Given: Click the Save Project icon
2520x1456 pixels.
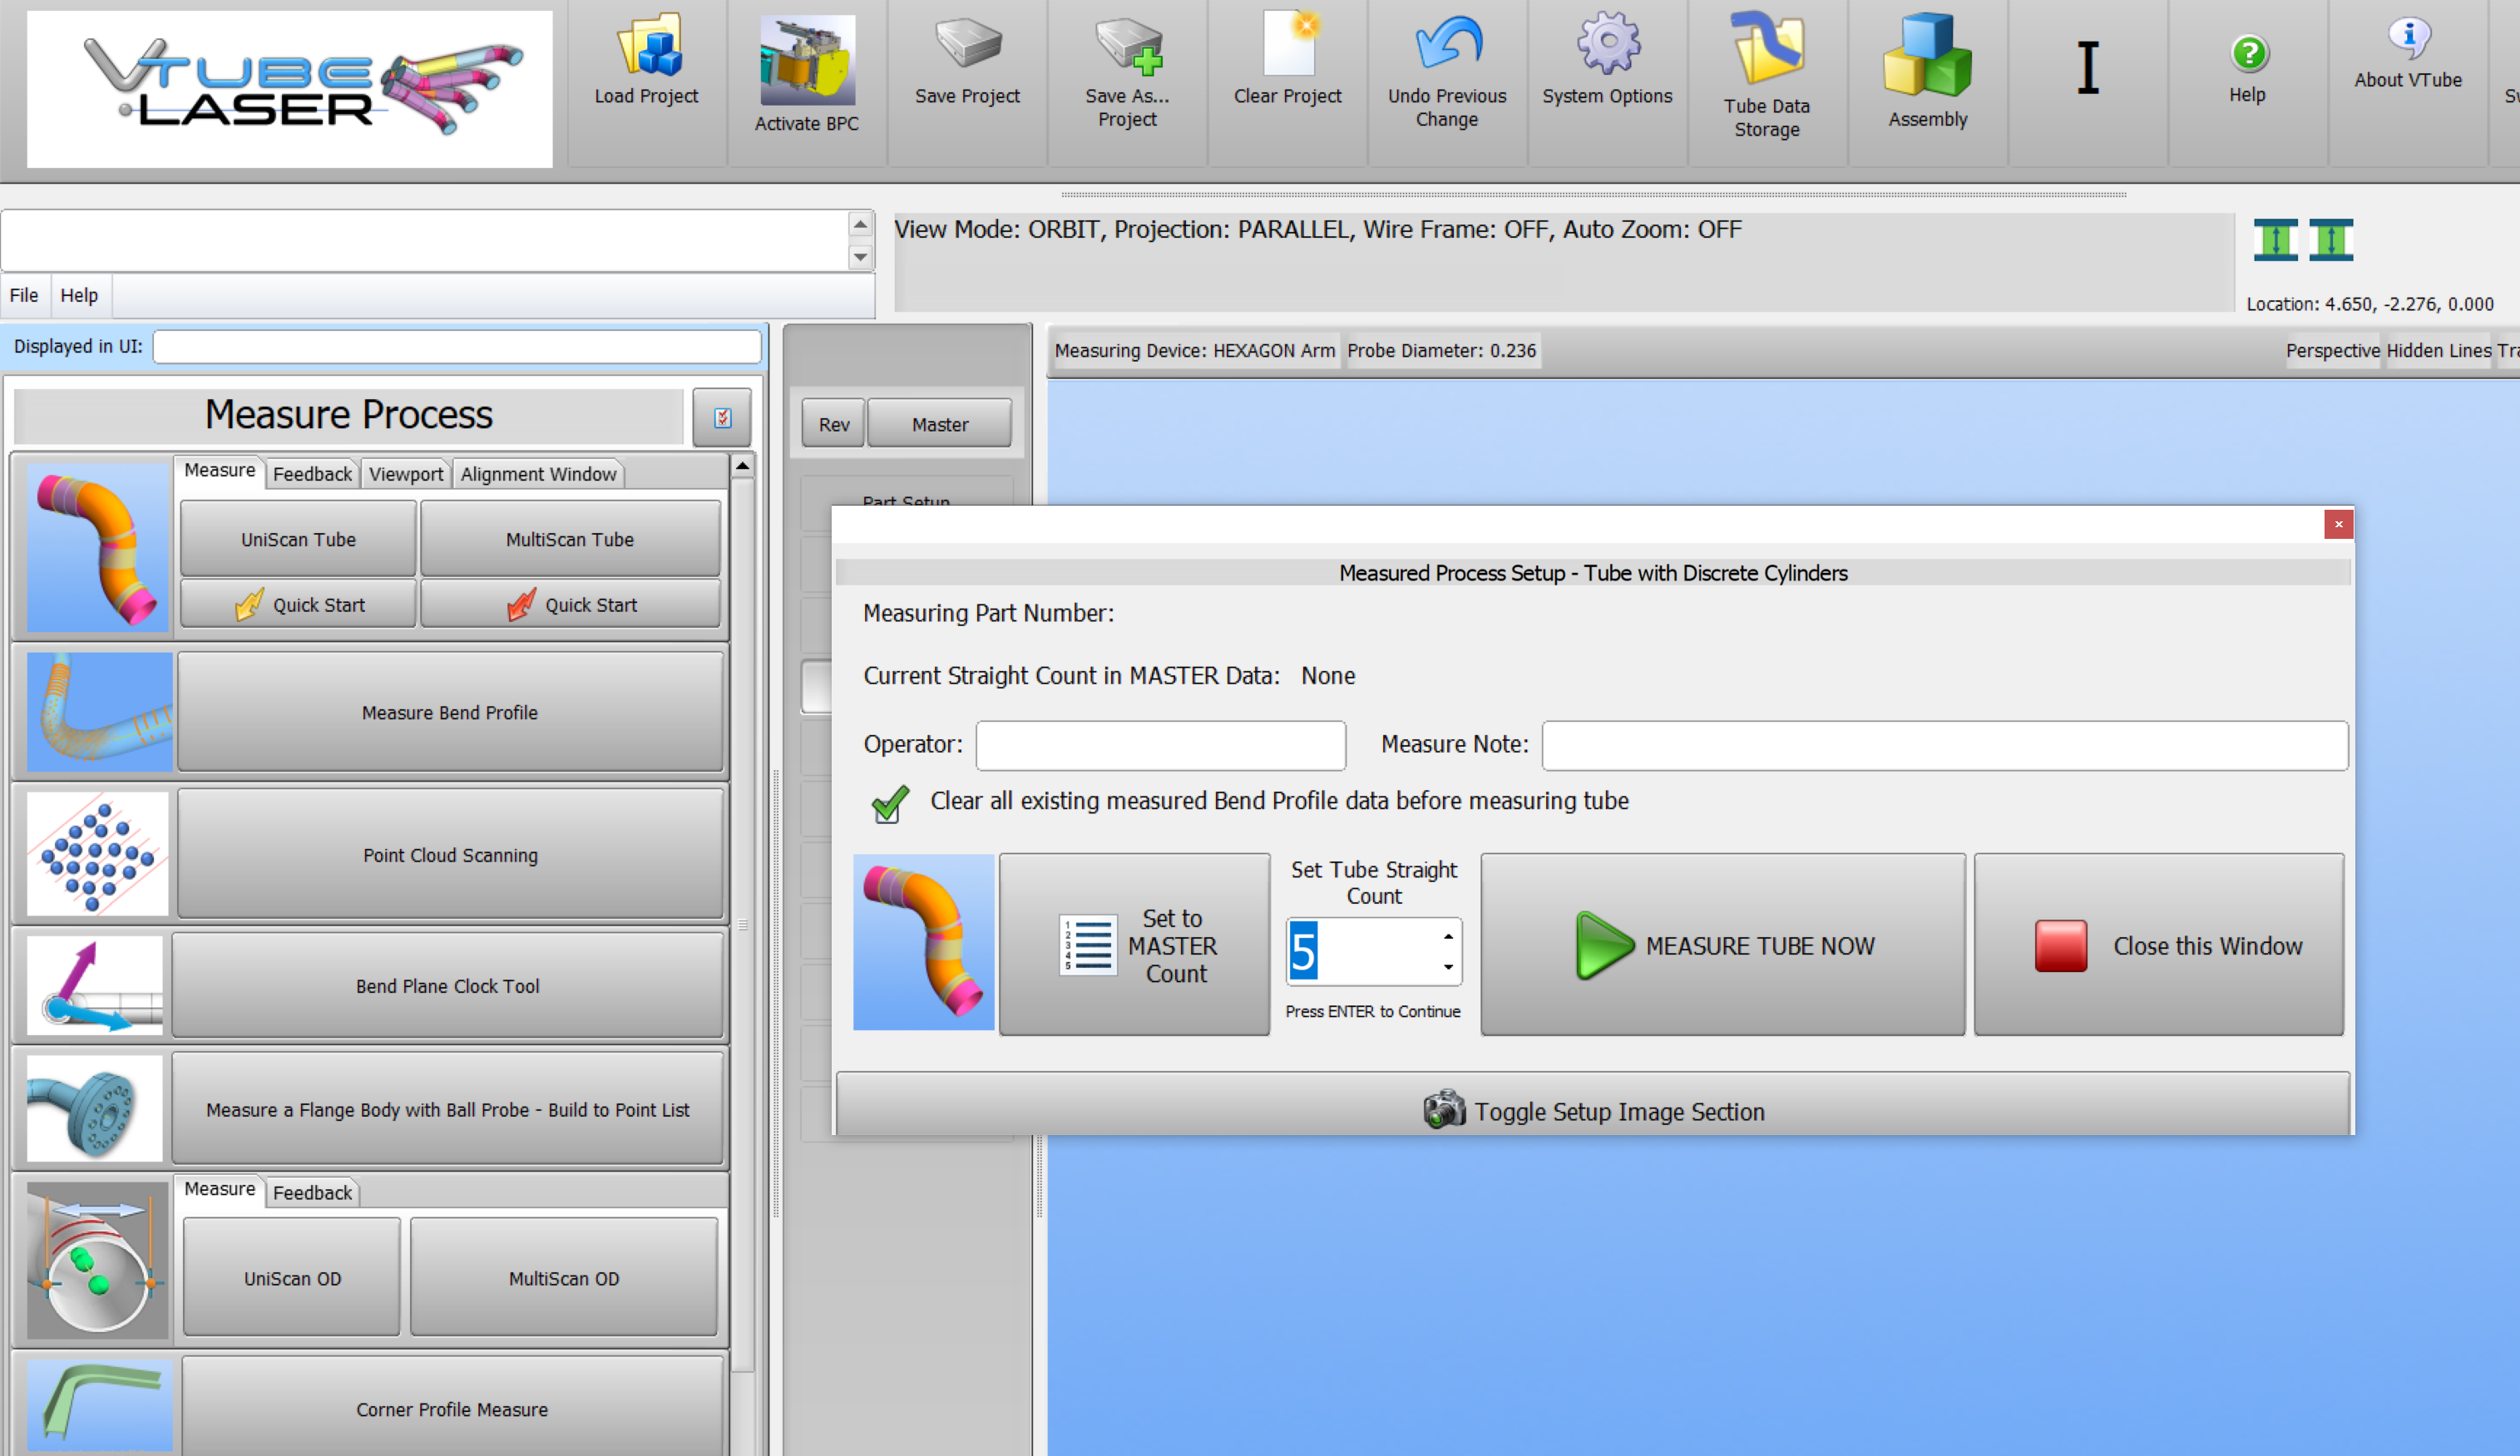Looking at the screenshot, I should 967,45.
